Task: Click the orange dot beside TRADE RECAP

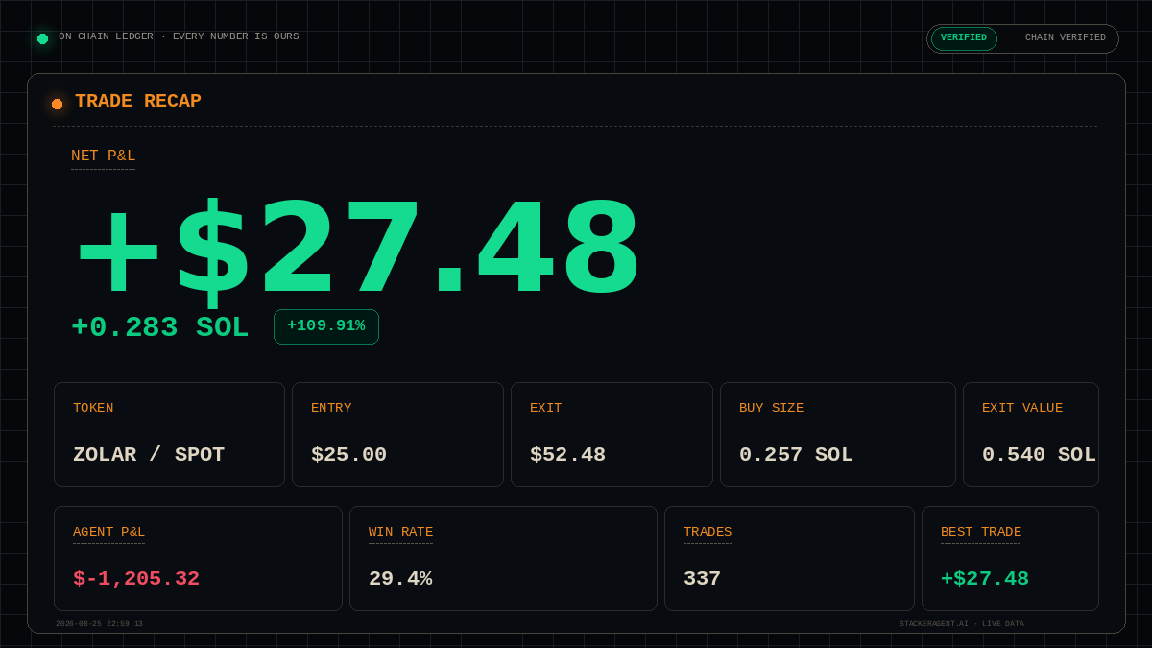Action: point(57,104)
